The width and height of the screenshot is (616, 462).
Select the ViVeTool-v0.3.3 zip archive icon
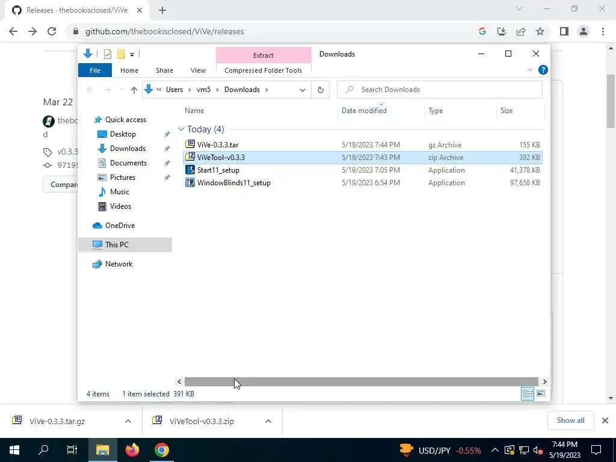[x=190, y=157]
